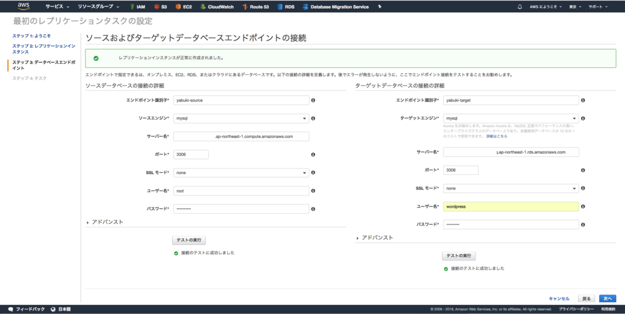625x314 pixels.
Task: Click source ポート 3306 field
Action: [x=191, y=155]
